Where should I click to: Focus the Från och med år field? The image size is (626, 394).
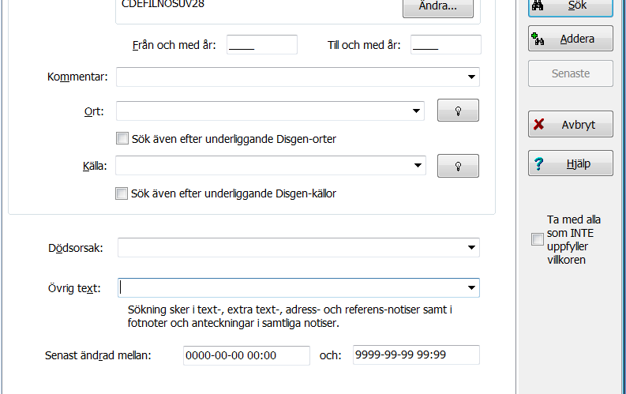tap(262, 45)
